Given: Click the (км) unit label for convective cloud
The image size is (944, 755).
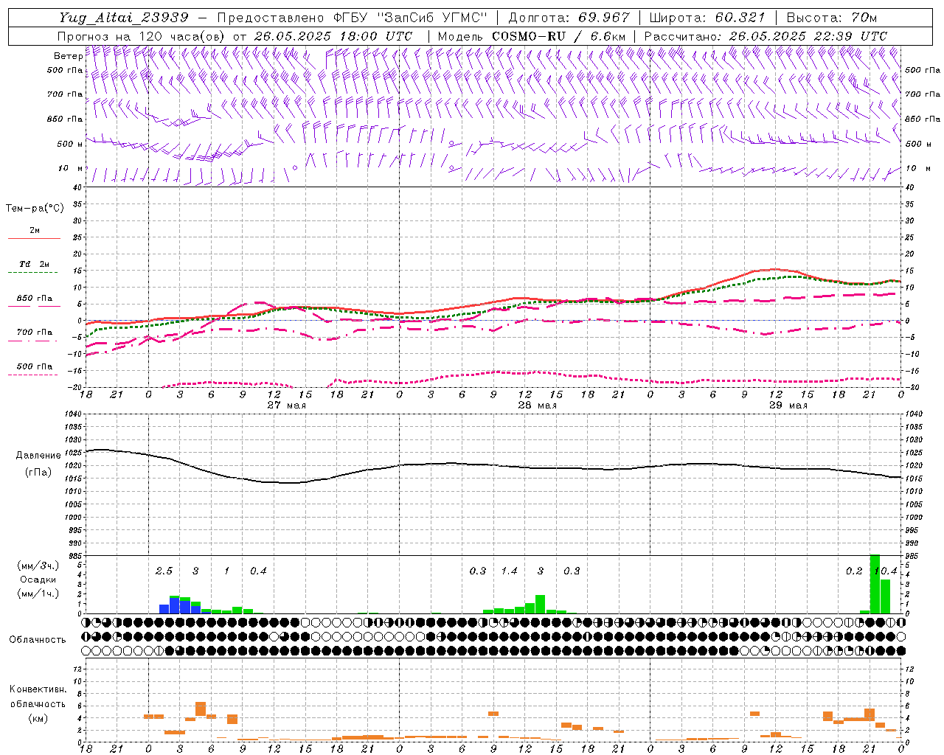Looking at the screenshot, I should pyautogui.click(x=38, y=718).
